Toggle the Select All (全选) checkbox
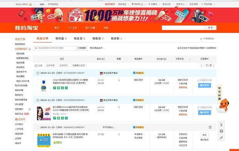239x151 pixels. click(36, 66)
